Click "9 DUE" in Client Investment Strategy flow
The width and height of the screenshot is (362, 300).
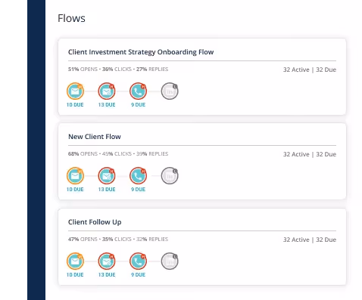point(138,105)
